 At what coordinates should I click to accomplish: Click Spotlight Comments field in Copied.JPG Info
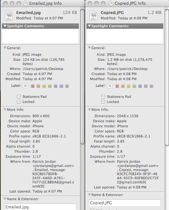(x=125, y=36)
